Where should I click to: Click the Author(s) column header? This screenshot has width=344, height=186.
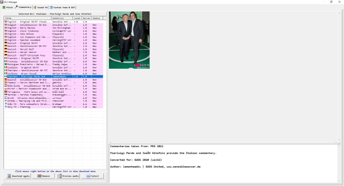[x=61, y=18]
